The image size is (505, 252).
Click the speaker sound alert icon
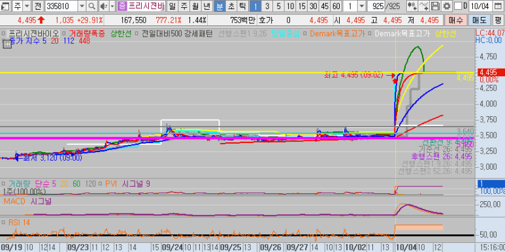103,6
